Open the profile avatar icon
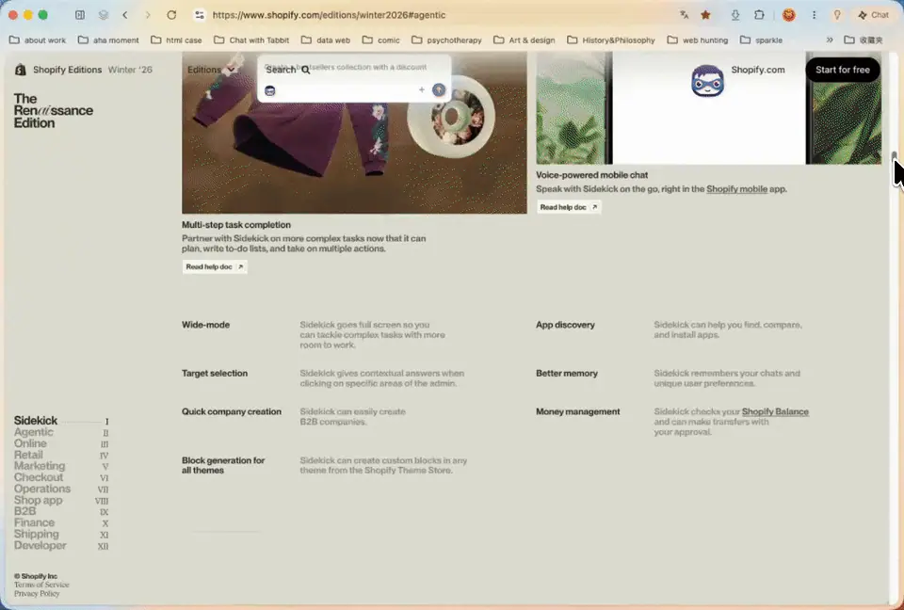Screen dimensions: 904x610 789,15
